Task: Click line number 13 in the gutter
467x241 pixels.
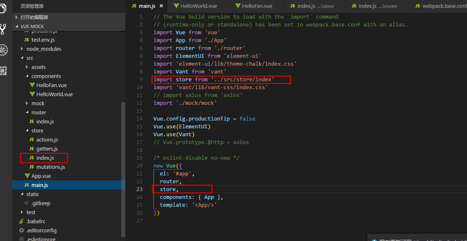Action: pyautogui.click(x=139, y=111)
